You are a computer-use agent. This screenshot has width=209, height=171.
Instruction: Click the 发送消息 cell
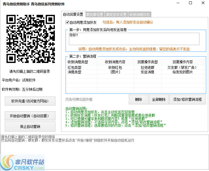click(148, 72)
